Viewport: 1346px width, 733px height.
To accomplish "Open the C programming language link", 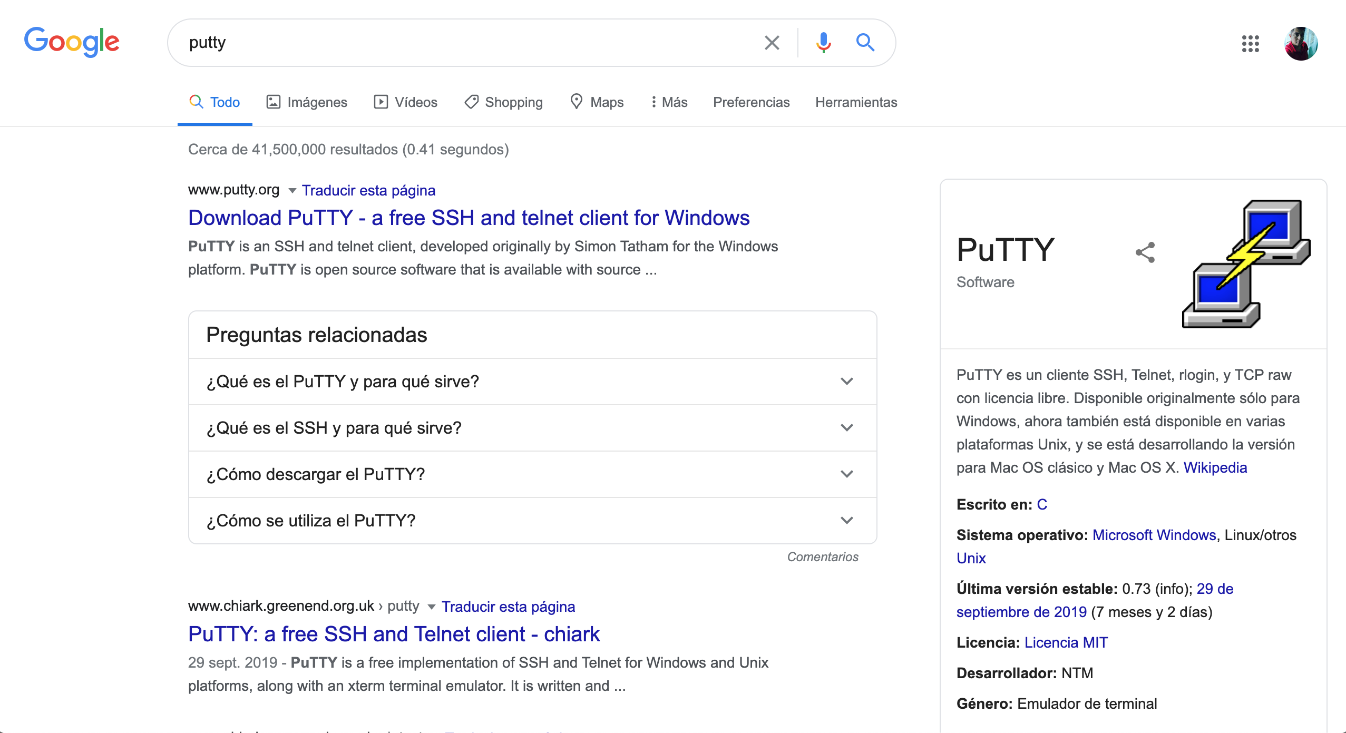I will pyautogui.click(x=1042, y=504).
